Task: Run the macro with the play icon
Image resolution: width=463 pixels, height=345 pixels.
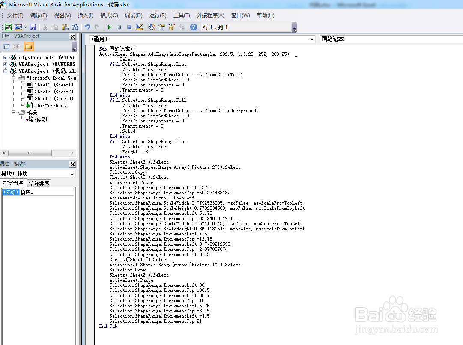Action: click(109, 27)
